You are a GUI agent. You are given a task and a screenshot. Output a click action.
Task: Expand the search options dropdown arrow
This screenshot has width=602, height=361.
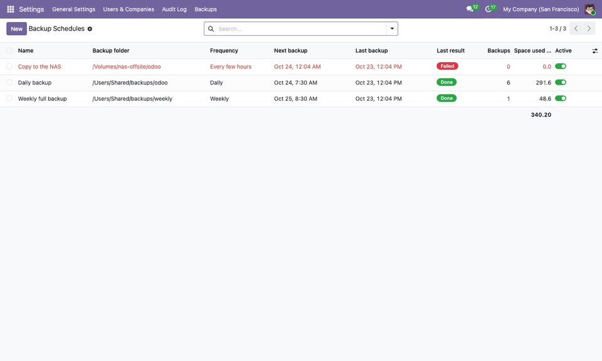coord(392,29)
